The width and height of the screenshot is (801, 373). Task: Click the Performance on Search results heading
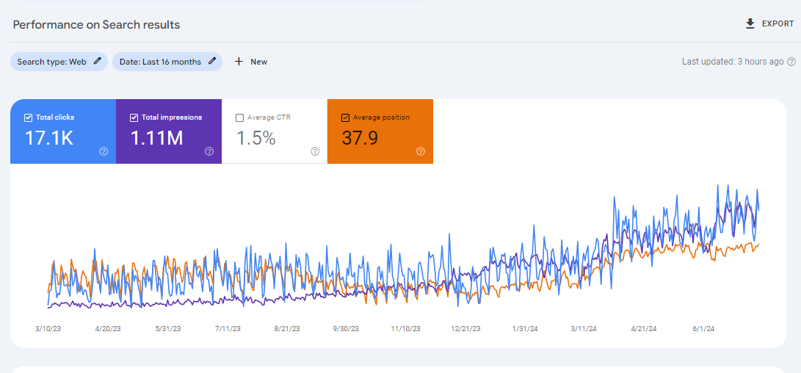coord(97,24)
